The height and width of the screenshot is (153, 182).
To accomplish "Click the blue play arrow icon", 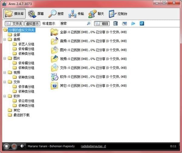I will click(133, 24).
